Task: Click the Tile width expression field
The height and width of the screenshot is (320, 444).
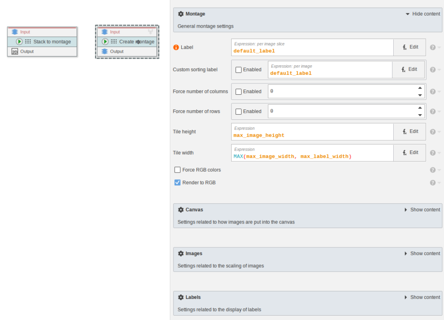Action: tap(312, 156)
